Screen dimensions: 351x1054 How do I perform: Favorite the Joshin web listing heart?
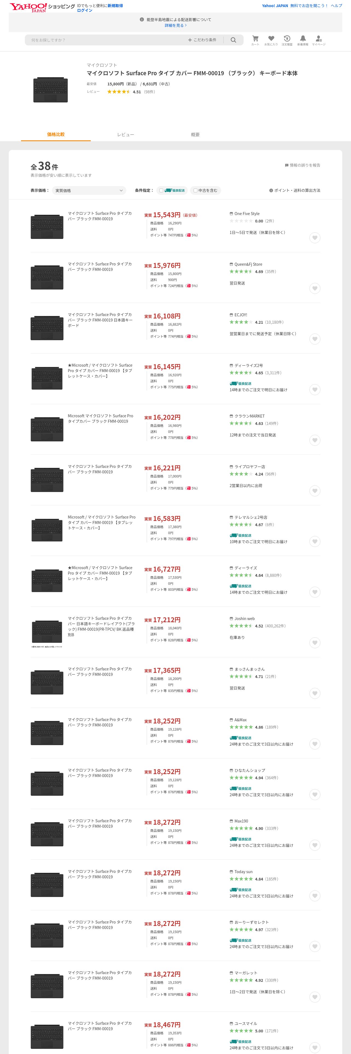click(x=315, y=643)
